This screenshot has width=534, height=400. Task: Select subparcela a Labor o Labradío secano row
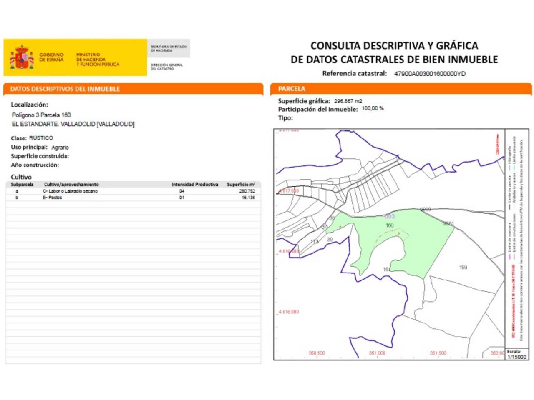[133, 191]
